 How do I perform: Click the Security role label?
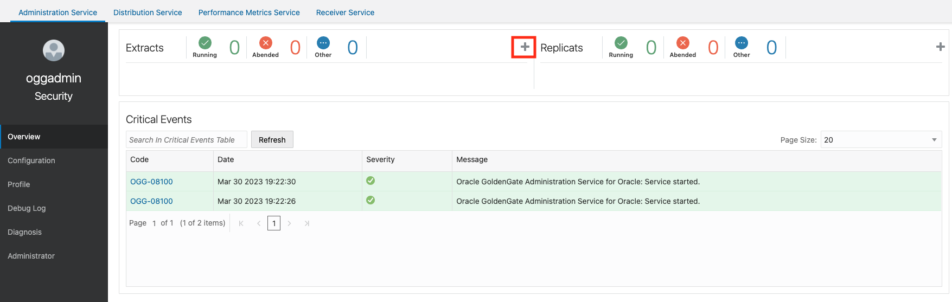click(x=54, y=96)
